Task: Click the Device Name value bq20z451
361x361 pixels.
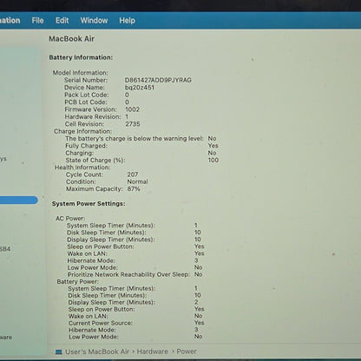Action: [140, 88]
